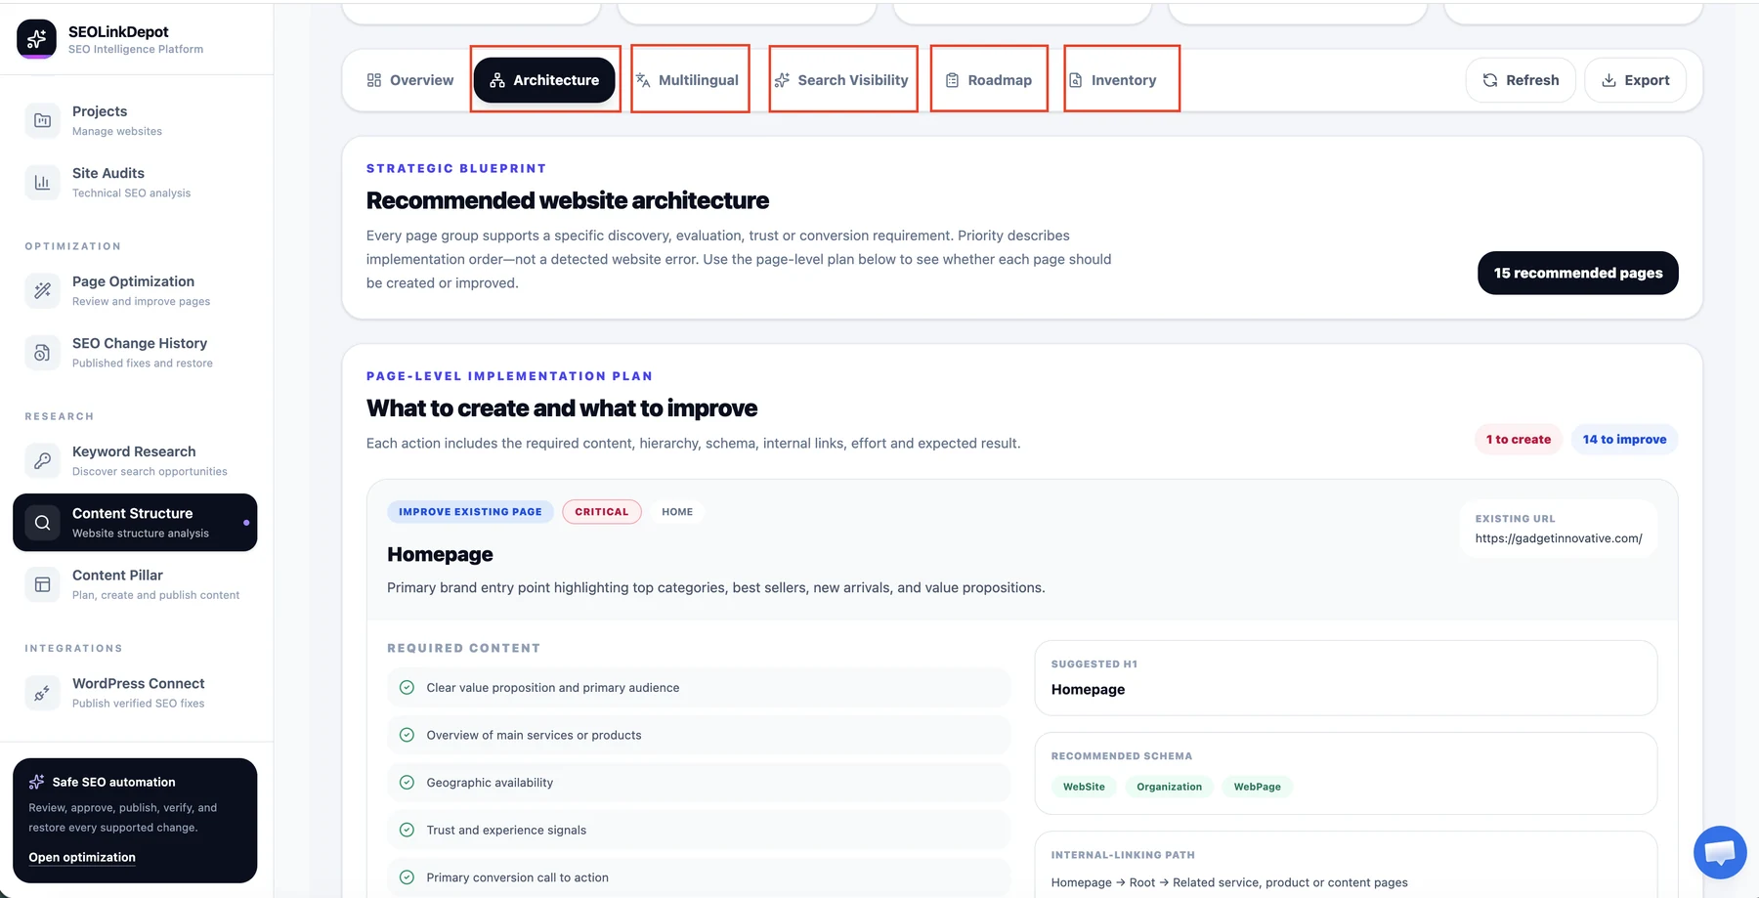Image resolution: width=1759 pixels, height=898 pixels.
Task: Click check icon beside Clear value proposition
Action: (x=407, y=688)
